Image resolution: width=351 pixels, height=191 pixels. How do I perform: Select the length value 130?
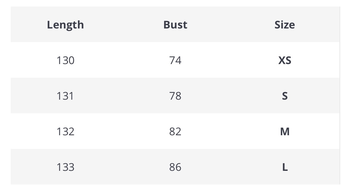[65, 60]
